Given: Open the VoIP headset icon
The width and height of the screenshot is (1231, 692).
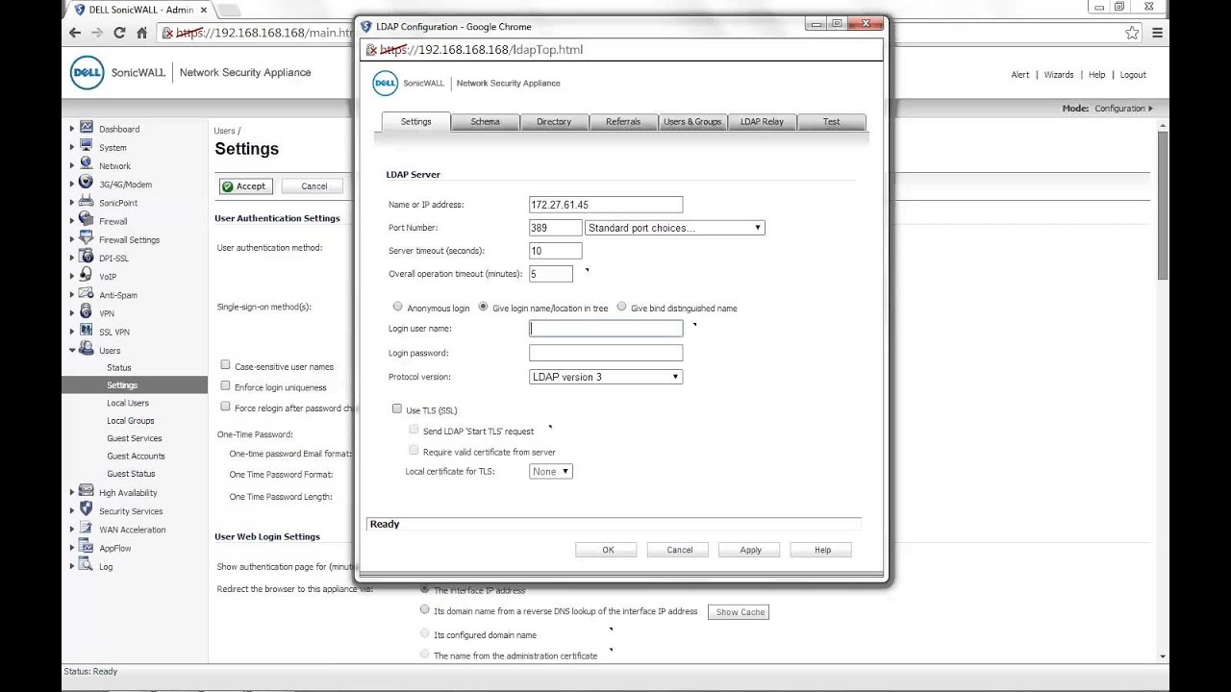Looking at the screenshot, I should (x=87, y=276).
